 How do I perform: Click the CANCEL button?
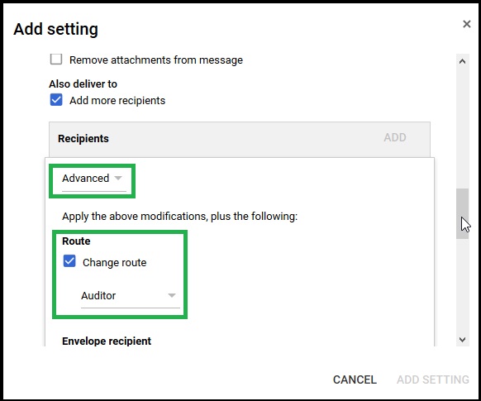[x=355, y=380]
